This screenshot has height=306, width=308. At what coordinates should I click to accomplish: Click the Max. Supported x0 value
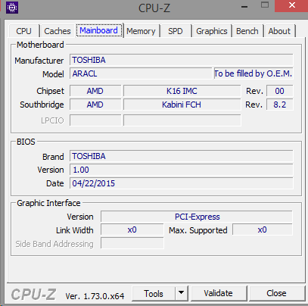click(x=263, y=229)
